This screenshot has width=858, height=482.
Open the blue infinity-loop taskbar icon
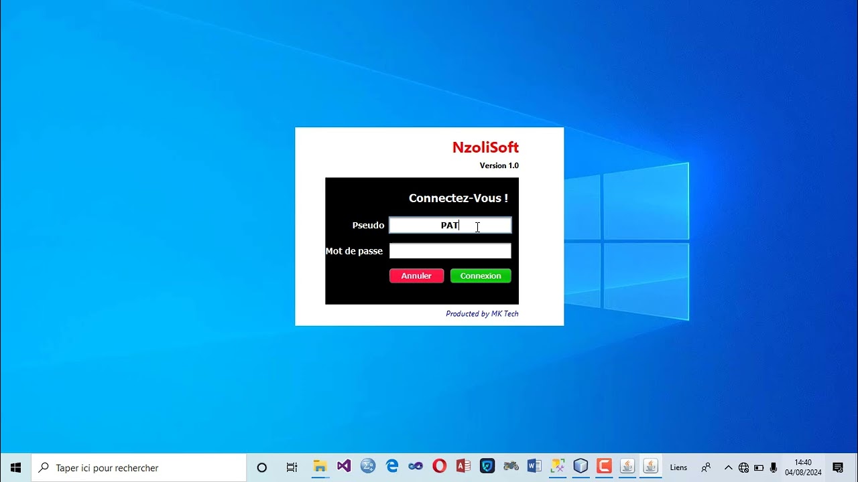(416, 466)
